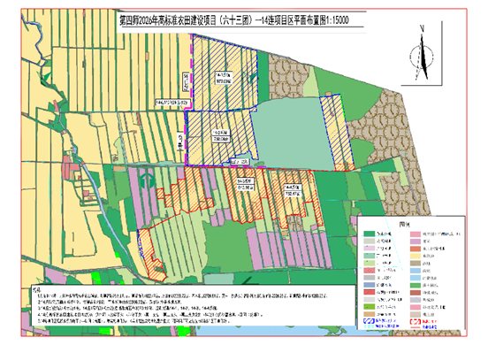Click the bright lime green legend swatch
This screenshot has width=488, height=345.
point(370,307)
